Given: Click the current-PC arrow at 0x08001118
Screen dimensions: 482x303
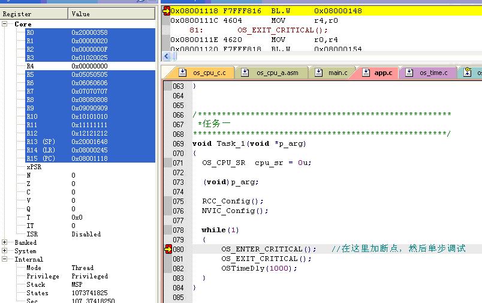Looking at the screenshot, I should point(166,11).
